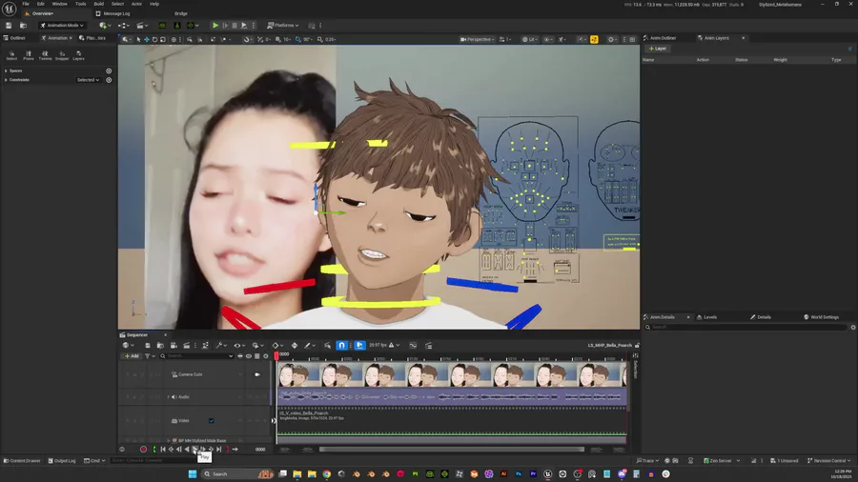Screen dimensions: 858x482
Task: Open the Animation Mode dropdown
Action: (x=64, y=25)
